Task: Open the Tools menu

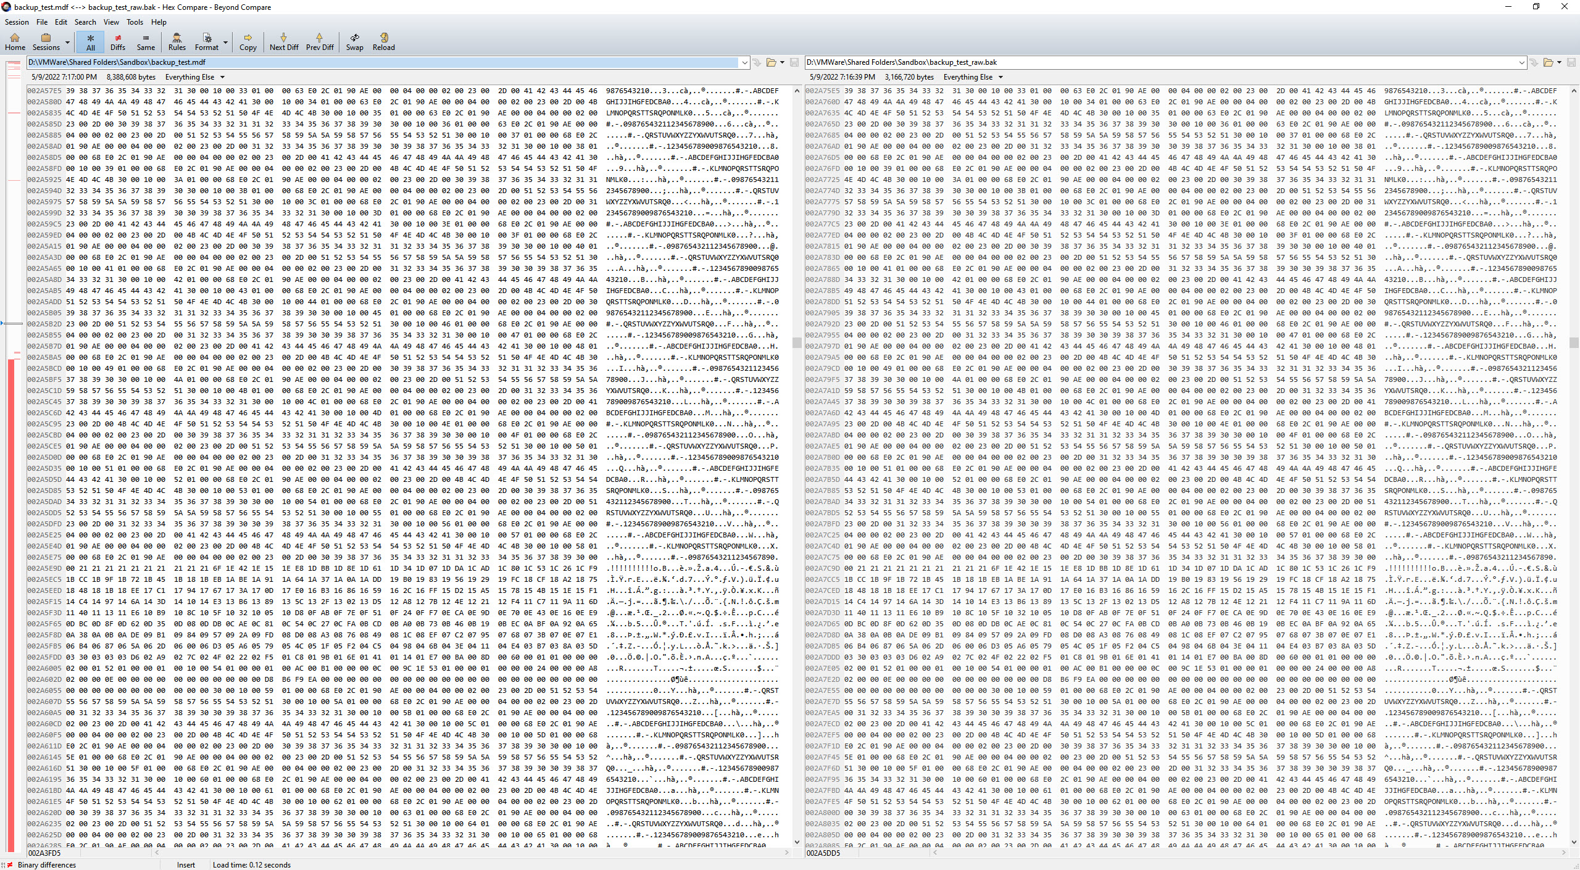Action: pos(135,22)
